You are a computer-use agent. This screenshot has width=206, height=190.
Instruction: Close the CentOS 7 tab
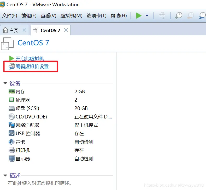coord(66,30)
